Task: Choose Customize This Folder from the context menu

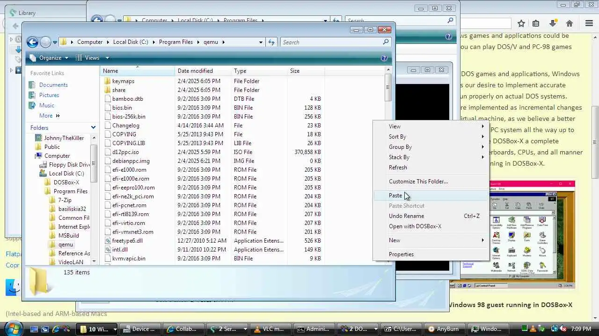Action: (431, 182)
